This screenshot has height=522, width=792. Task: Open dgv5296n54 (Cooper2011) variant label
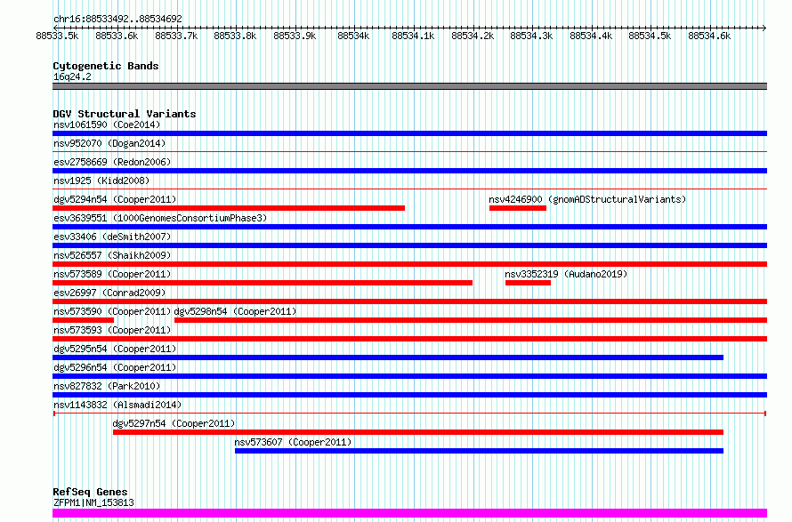[115, 367]
